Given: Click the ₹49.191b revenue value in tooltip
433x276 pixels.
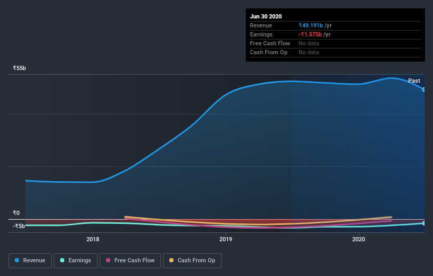Looking at the screenshot, I should pyautogui.click(x=311, y=25).
